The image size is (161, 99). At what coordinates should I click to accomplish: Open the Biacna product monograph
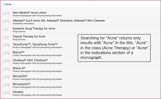pos(40,54)
